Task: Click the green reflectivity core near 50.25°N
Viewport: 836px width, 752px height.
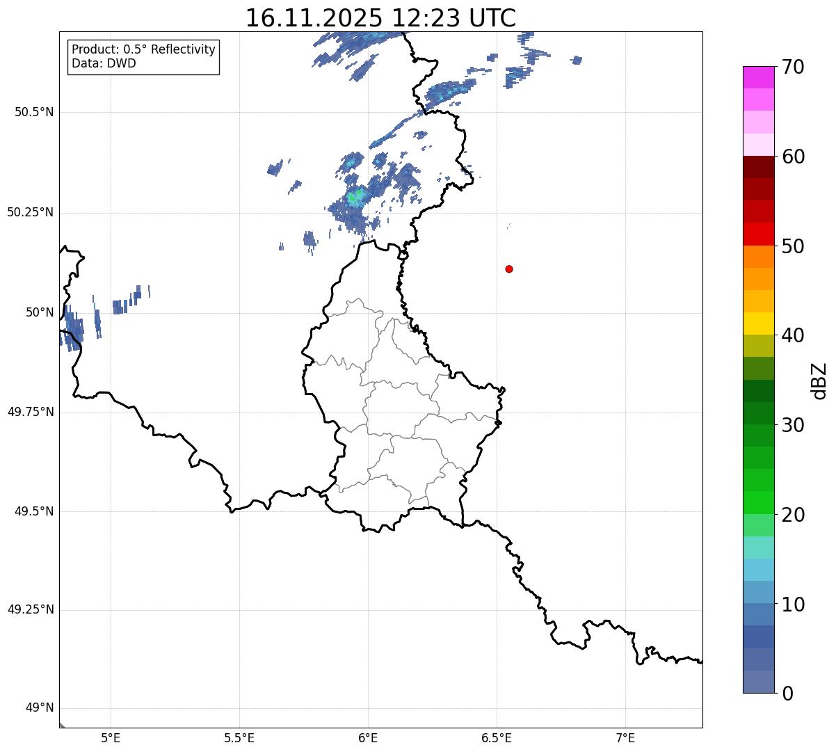Action: pos(356,198)
